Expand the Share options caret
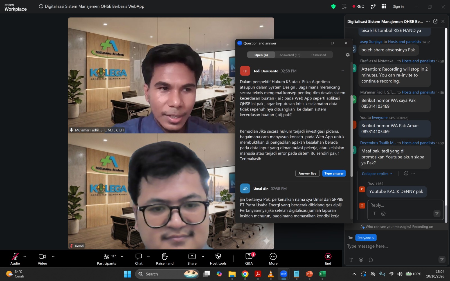This screenshot has width=450, height=281. tap(203, 256)
